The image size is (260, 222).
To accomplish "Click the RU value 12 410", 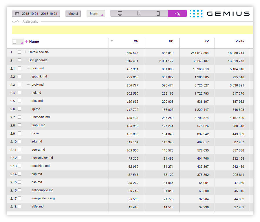I will tap(133, 207).
